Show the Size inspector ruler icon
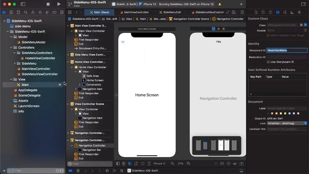The image size is (309, 174). pos(292,12)
